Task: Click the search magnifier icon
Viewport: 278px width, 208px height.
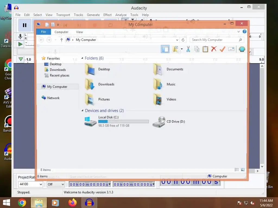Action: tap(240, 40)
